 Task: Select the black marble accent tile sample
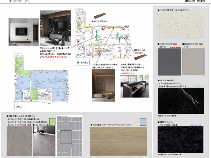(181, 101)
